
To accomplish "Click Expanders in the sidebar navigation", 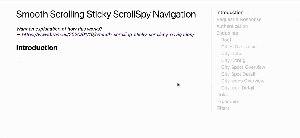I will tap(228, 101).
